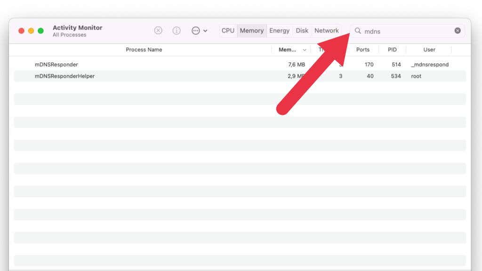
Task: Clear the mdns search text
Action: 458,31
